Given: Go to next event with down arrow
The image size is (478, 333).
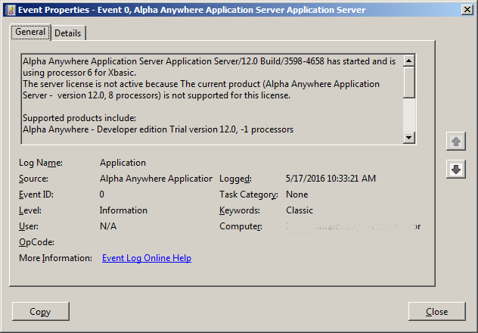Looking at the screenshot, I should (x=456, y=170).
